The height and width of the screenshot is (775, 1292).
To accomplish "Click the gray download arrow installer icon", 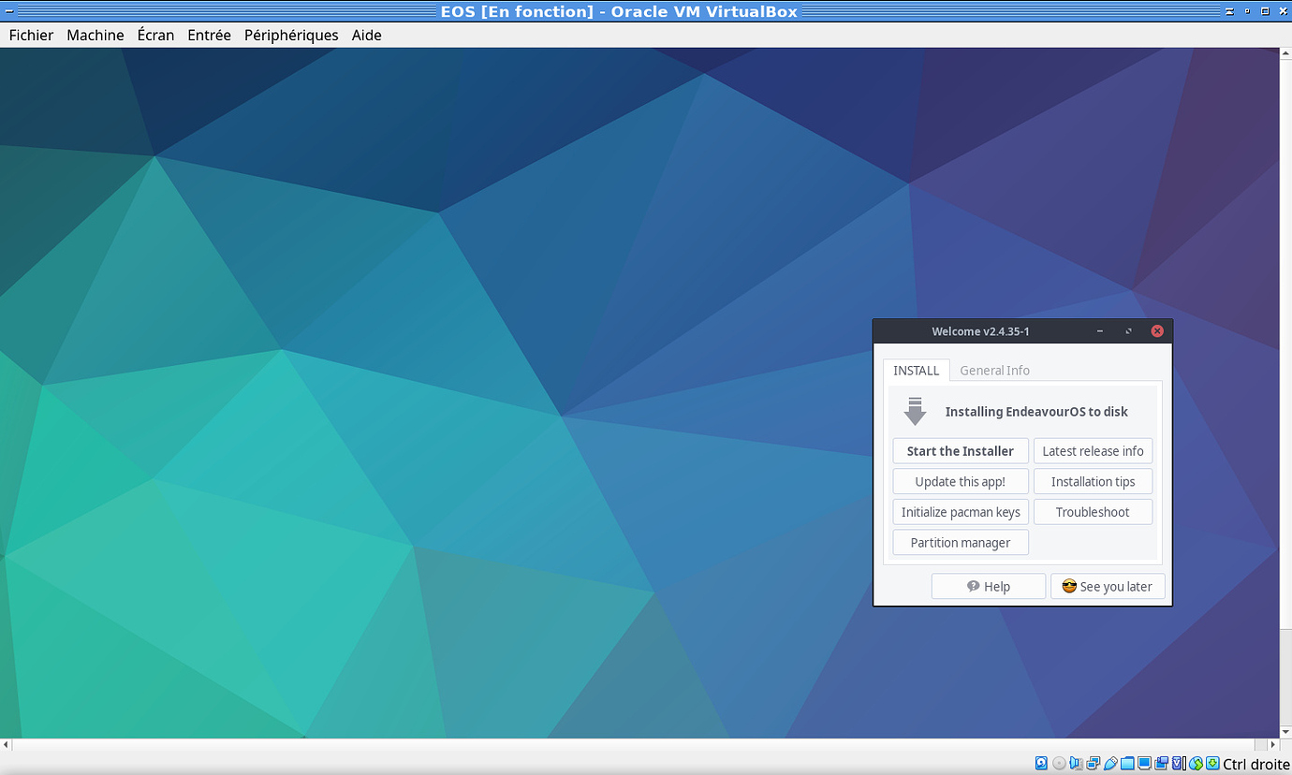I will tap(915, 411).
